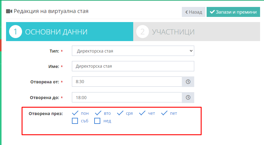264x145 pixels.
Task: Click the 'Отворена до' time field showing 18:00
Action: [x=127, y=97]
